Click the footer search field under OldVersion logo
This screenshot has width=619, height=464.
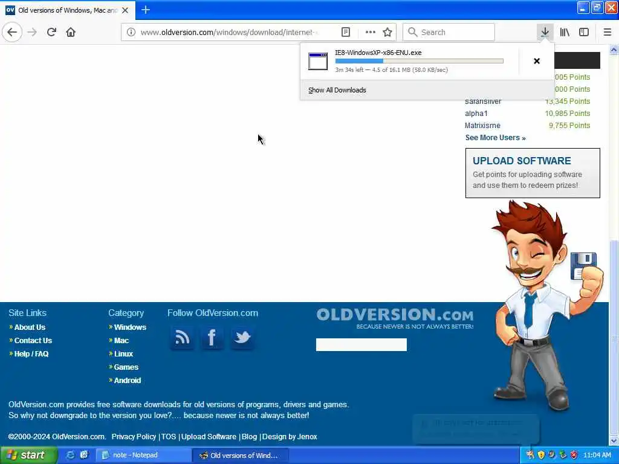click(x=361, y=344)
